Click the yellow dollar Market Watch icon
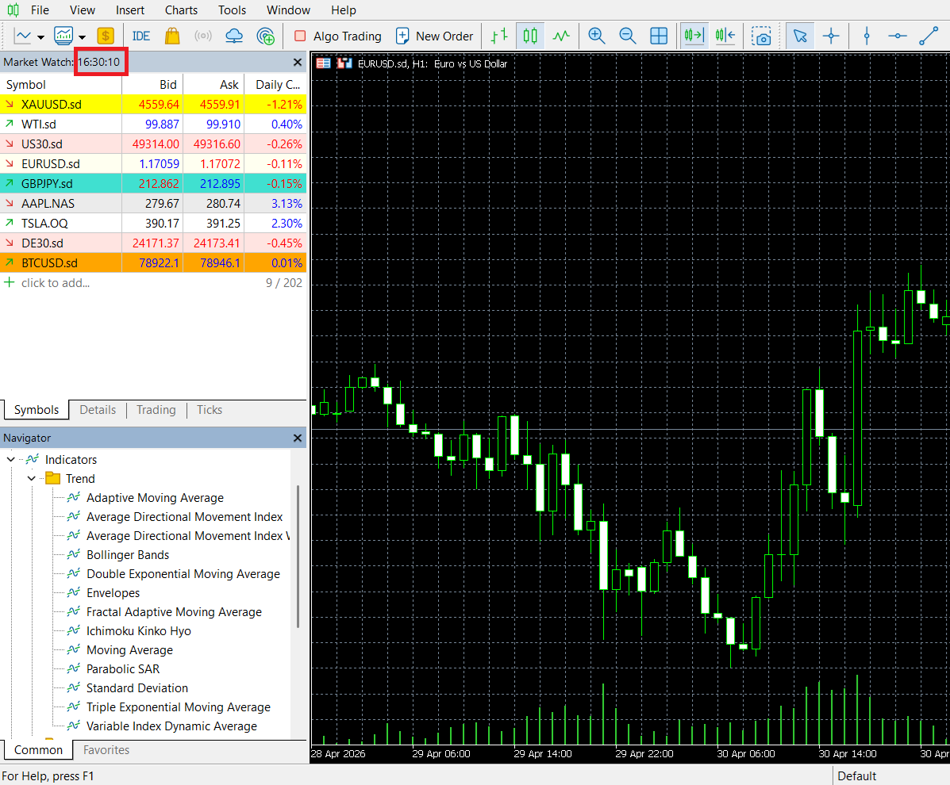 coord(106,36)
